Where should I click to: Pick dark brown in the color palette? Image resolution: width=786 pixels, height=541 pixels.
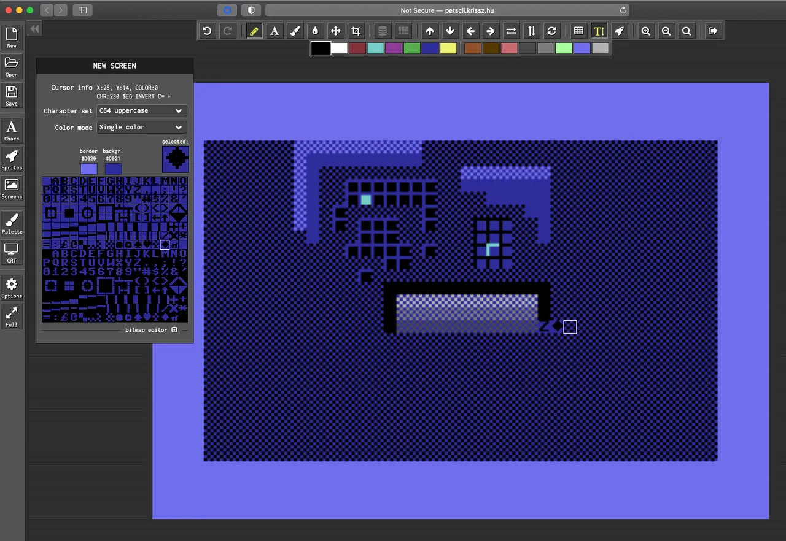pyautogui.click(x=491, y=48)
